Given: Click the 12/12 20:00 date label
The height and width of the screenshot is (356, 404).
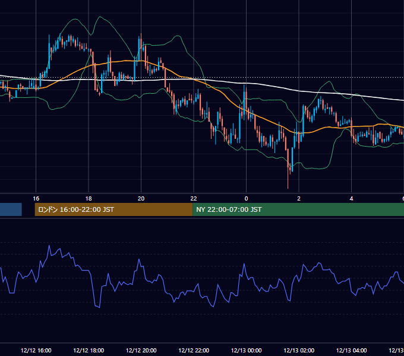Looking at the screenshot, I should point(141,350).
